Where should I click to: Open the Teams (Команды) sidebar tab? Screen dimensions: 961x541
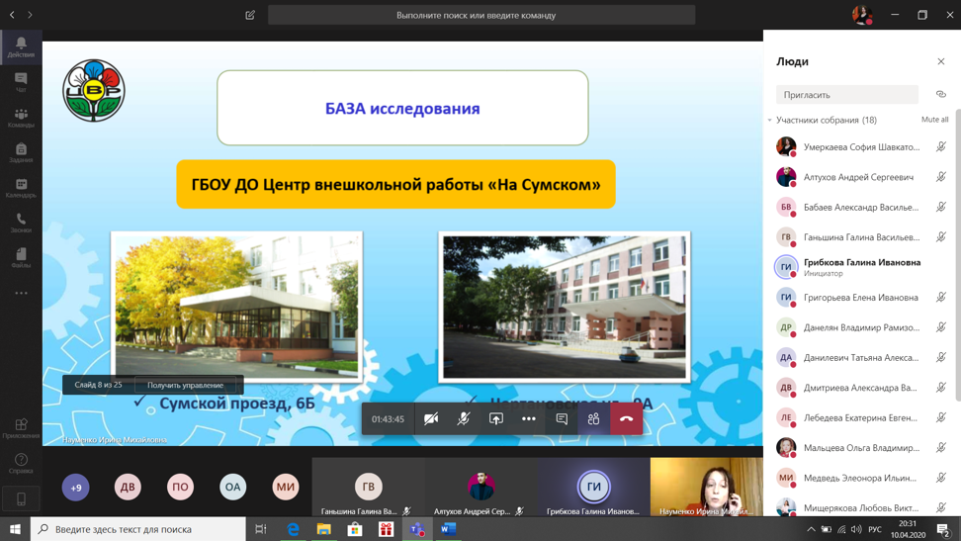(21, 118)
